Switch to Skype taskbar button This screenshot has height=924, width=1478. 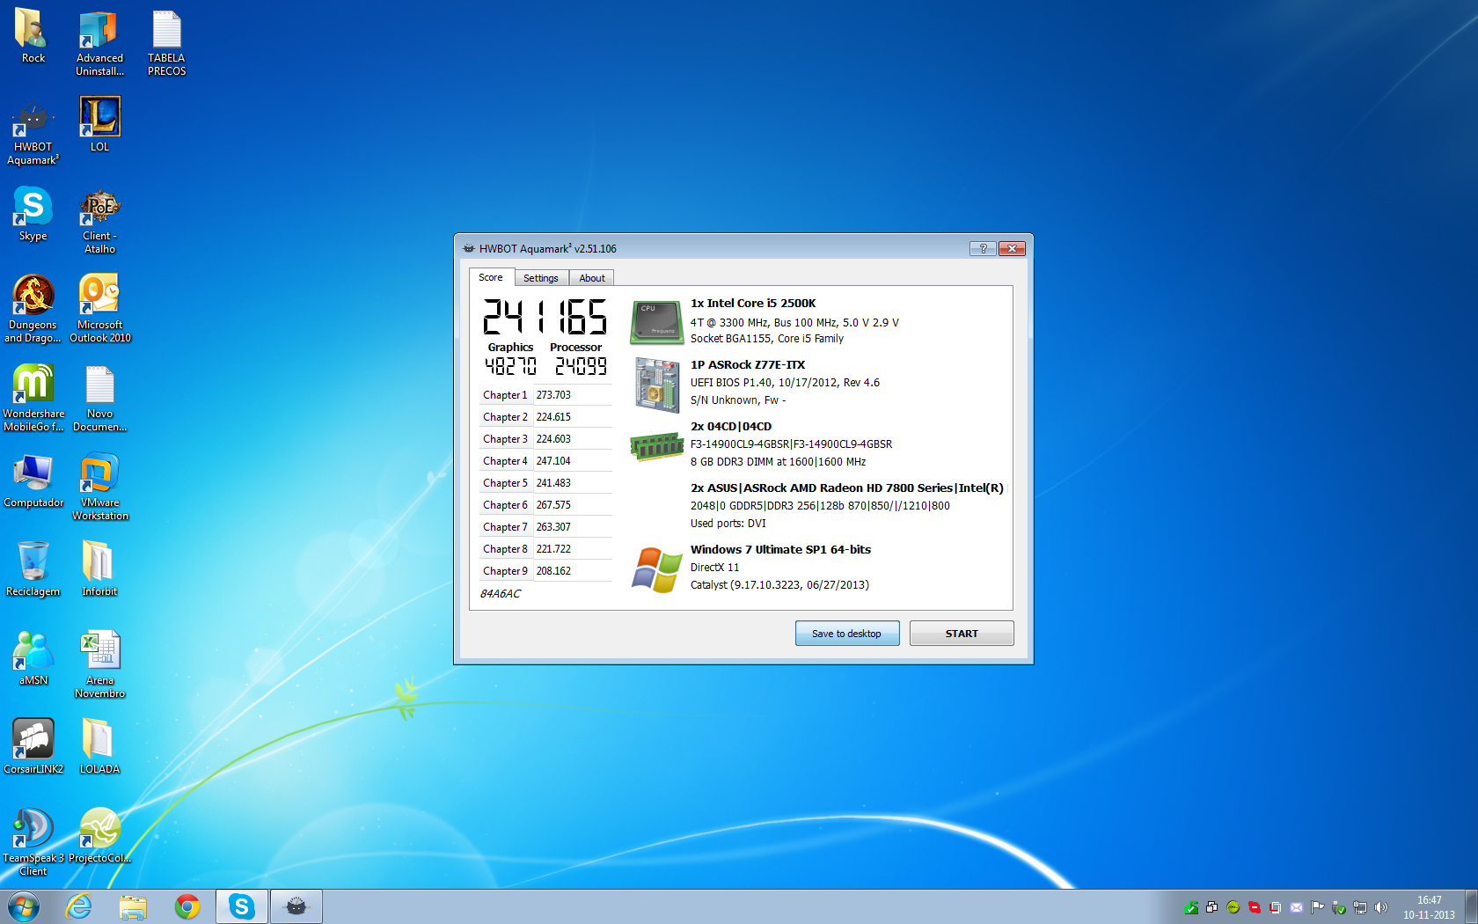tap(242, 906)
